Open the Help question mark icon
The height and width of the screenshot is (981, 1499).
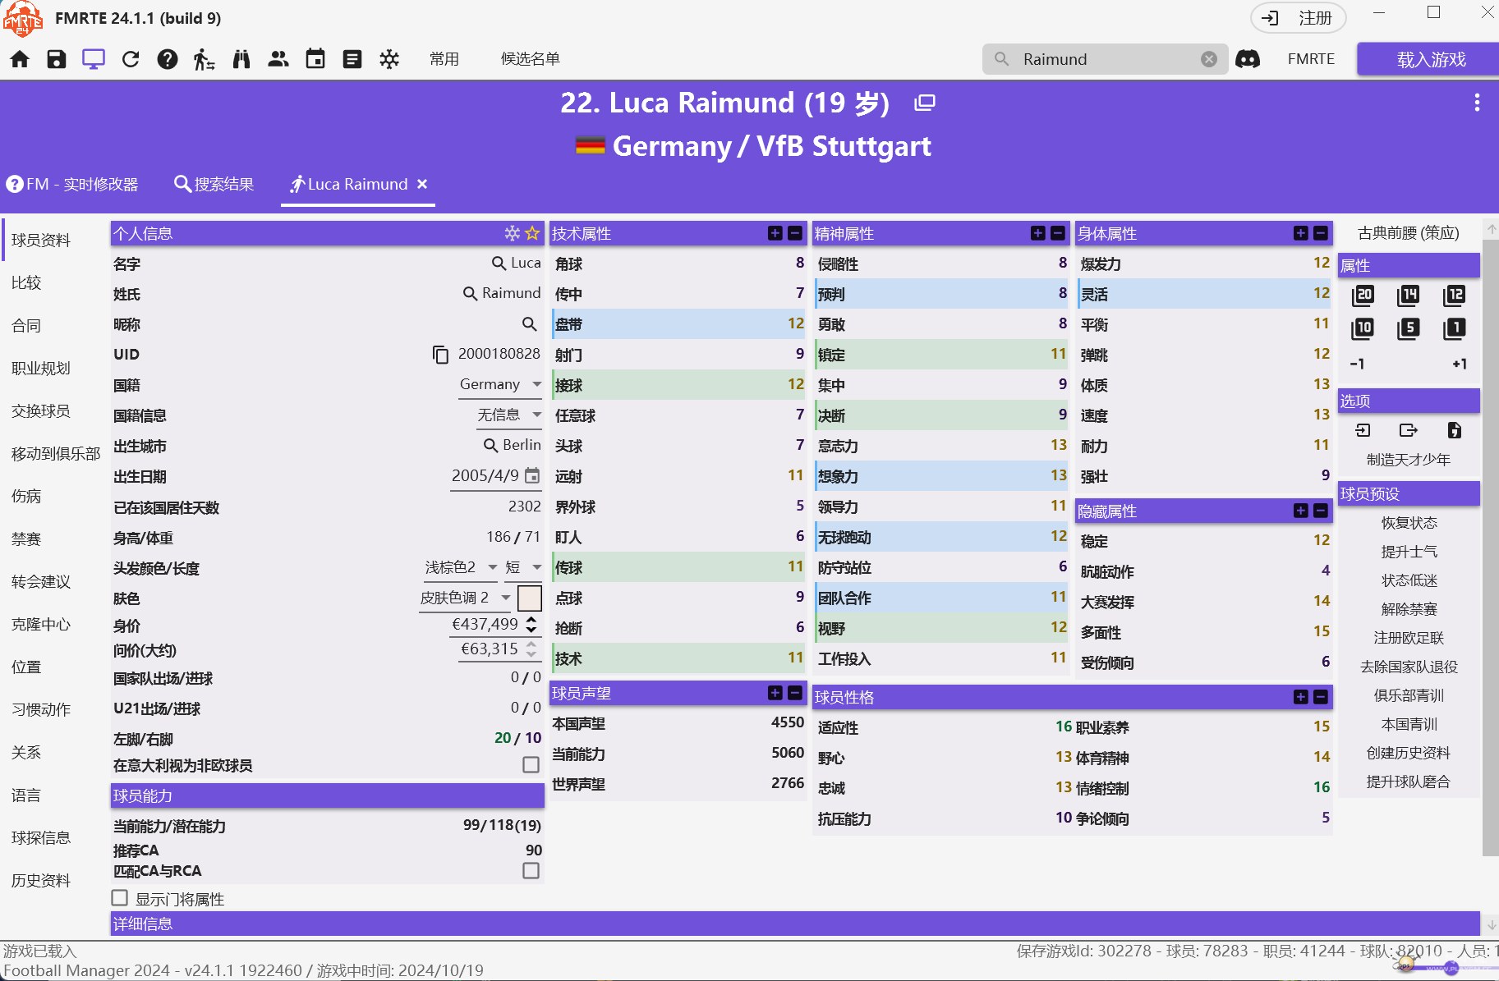(x=168, y=59)
